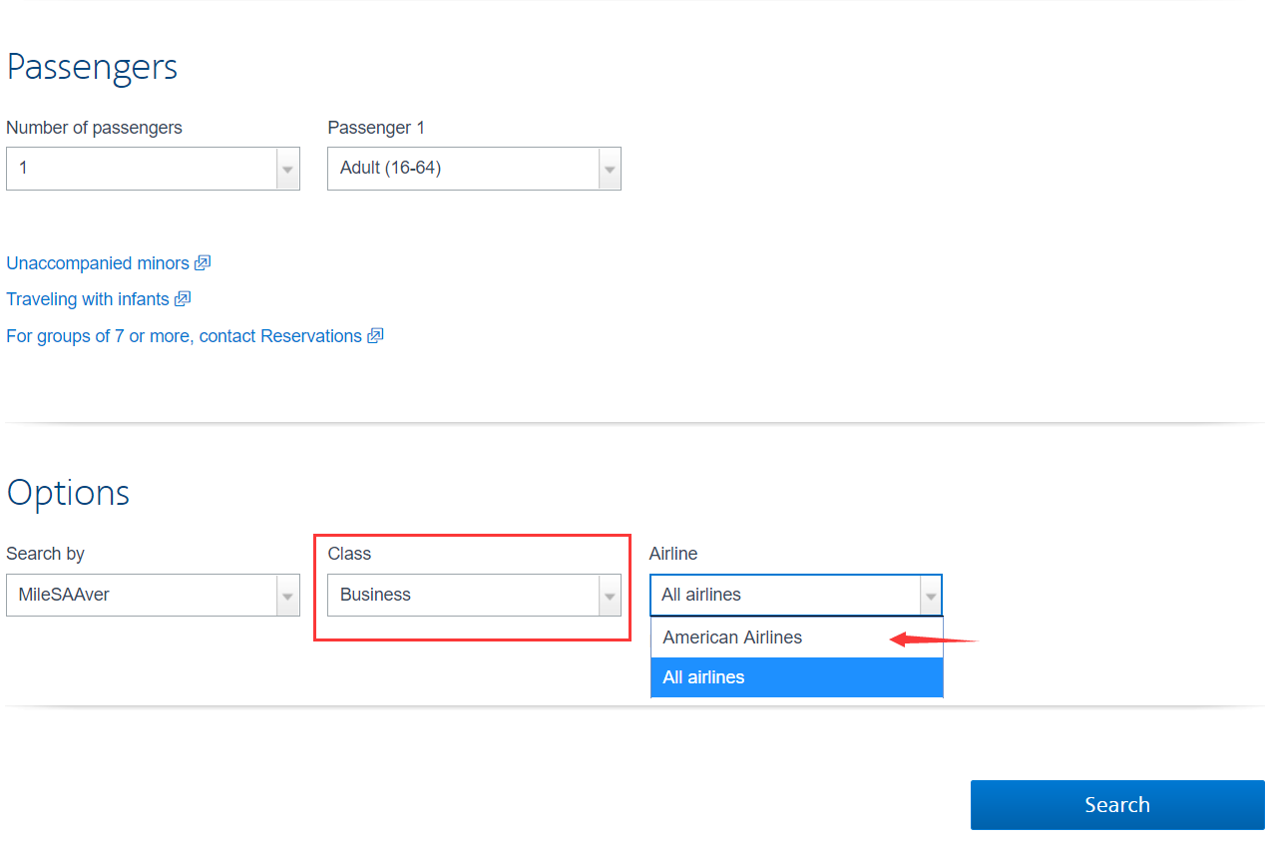This screenshot has height=849, width=1269.
Task: Click the Passenger 1 label
Action: pyautogui.click(x=376, y=128)
